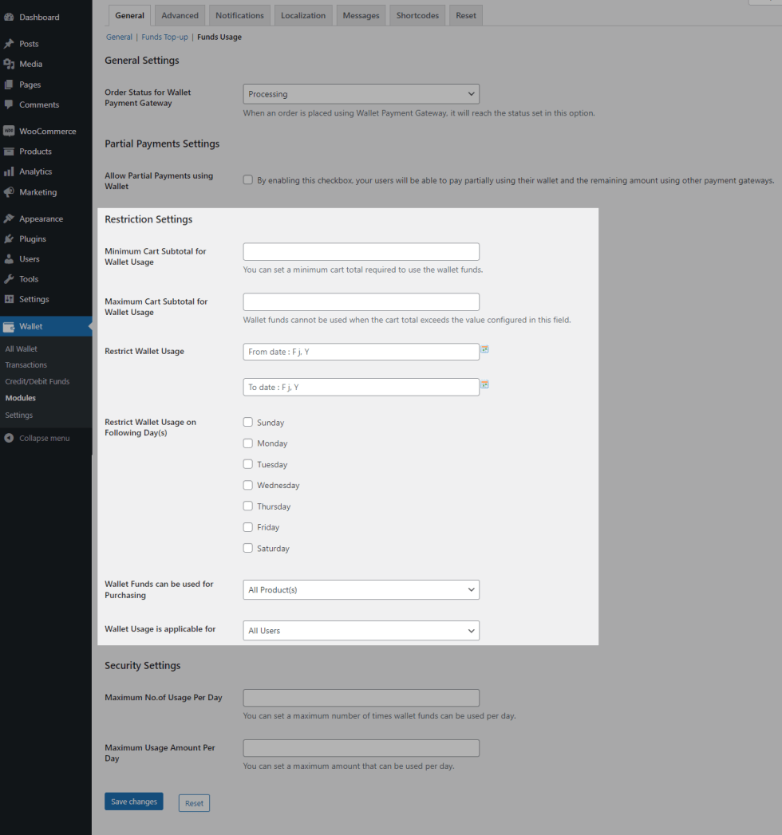
Task: Open the All Users applicability dropdown
Action: coord(361,631)
